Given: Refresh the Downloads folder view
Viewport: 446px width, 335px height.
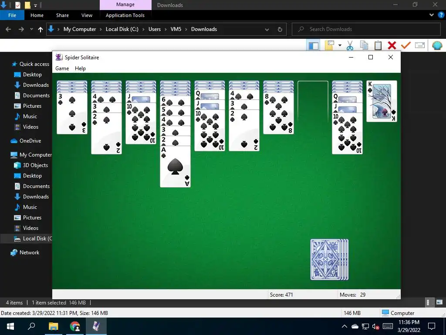Looking at the screenshot, I should tap(280, 29).
